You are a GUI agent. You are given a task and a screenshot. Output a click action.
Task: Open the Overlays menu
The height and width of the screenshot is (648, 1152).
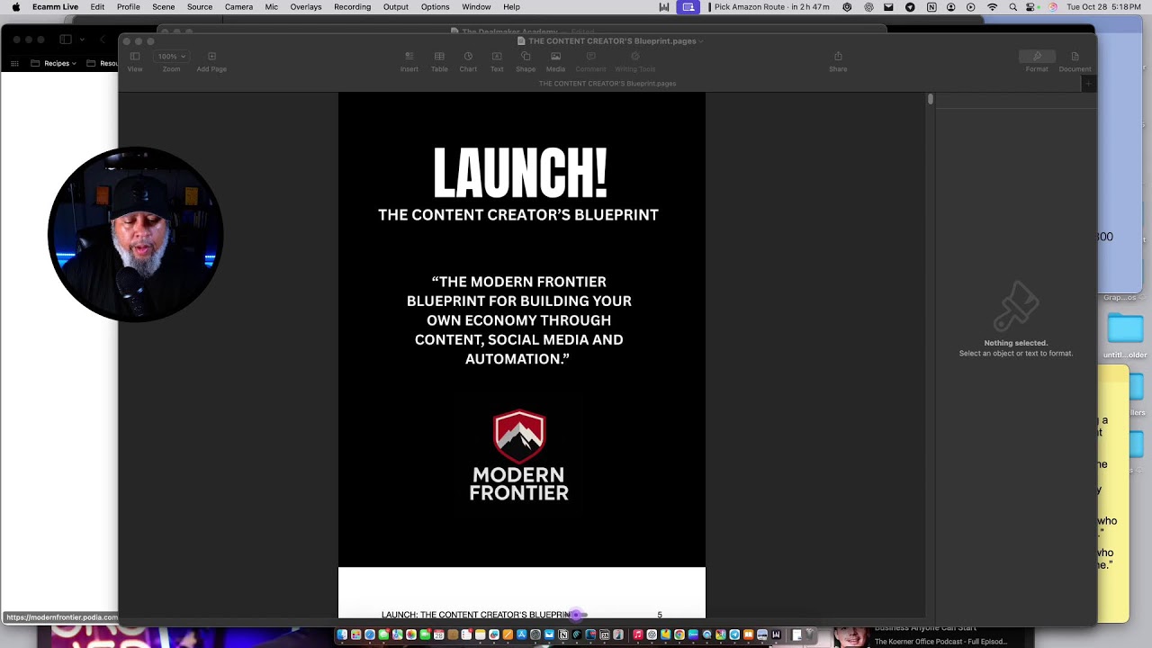(x=306, y=7)
